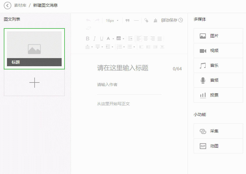Image resolution: width=246 pixels, height=174 pixels.
Task: Expand the ab highlight color arrow
Action: 124,39
